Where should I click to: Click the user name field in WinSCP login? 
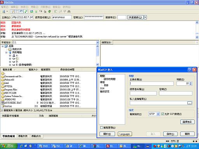[143, 93]
